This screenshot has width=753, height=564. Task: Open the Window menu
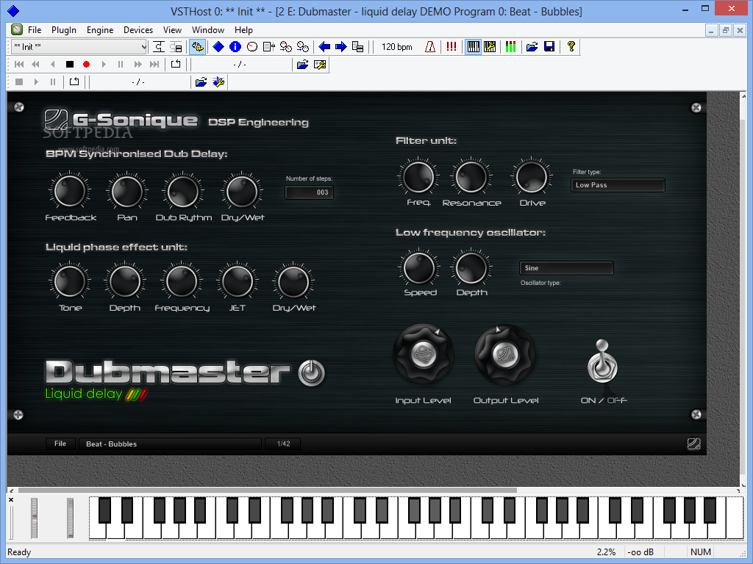point(208,29)
